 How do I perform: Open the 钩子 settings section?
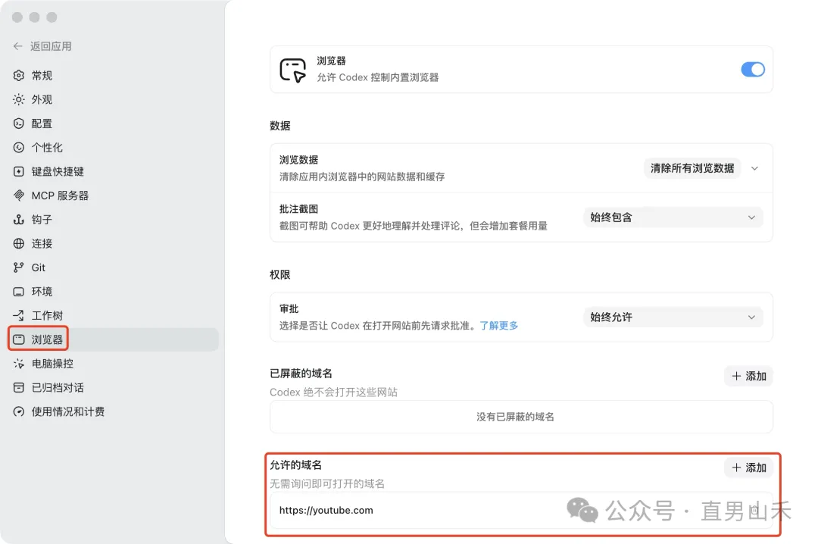[x=114, y=219]
